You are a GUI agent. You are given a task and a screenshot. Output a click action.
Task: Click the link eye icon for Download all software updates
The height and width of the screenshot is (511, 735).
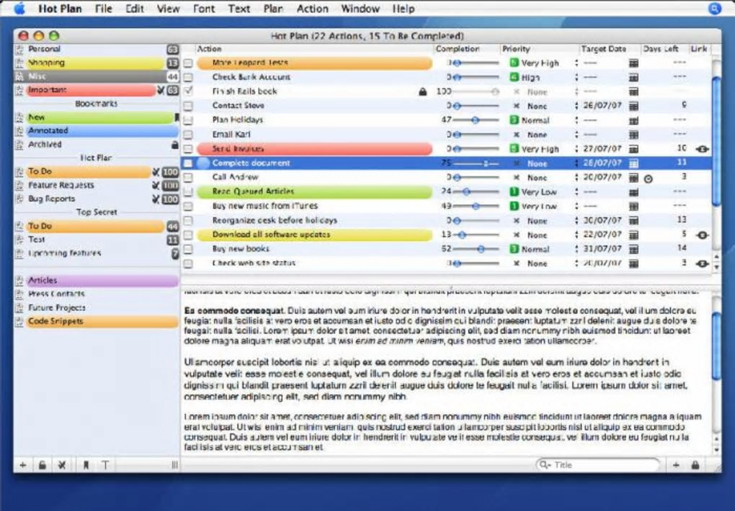point(702,235)
